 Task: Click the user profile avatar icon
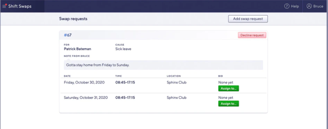[309, 6]
